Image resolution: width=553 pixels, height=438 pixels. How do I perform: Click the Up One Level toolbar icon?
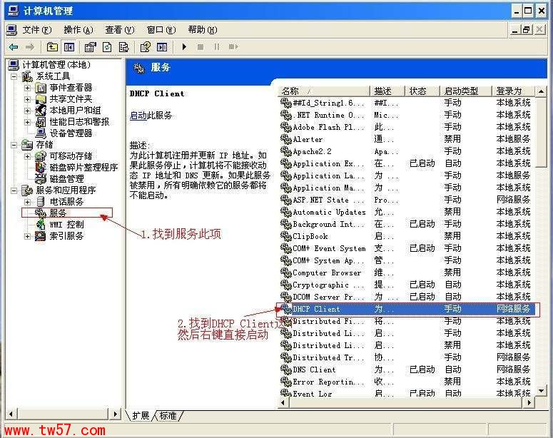[x=52, y=47]
